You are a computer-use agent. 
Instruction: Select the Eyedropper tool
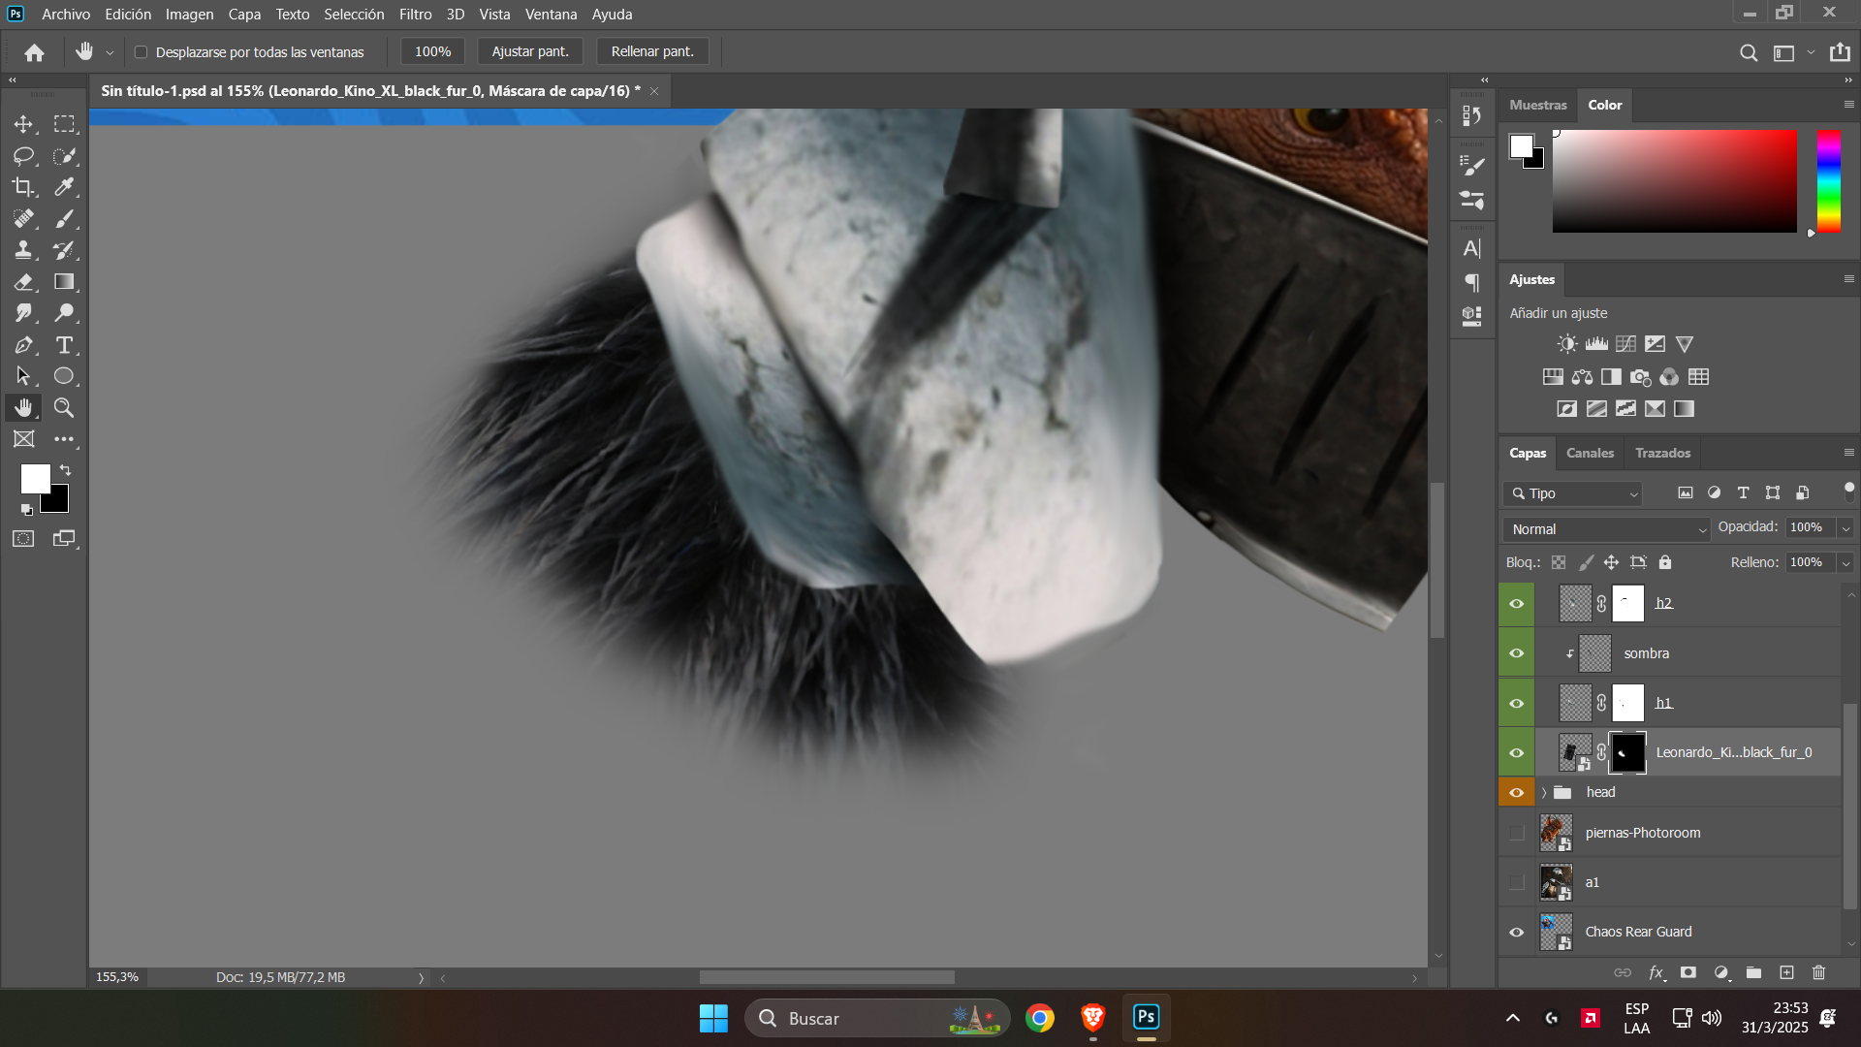coord(65,187)
